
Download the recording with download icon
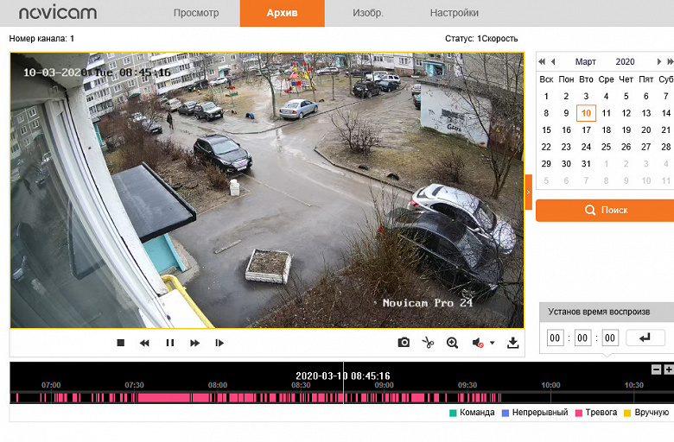pyautogui.click(x=512, y=343)
